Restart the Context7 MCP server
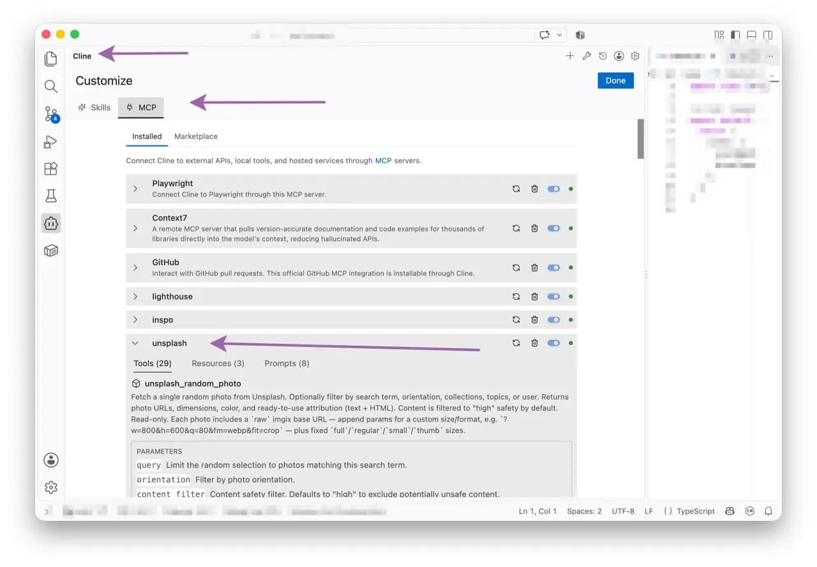 click(x=516, y=228)
